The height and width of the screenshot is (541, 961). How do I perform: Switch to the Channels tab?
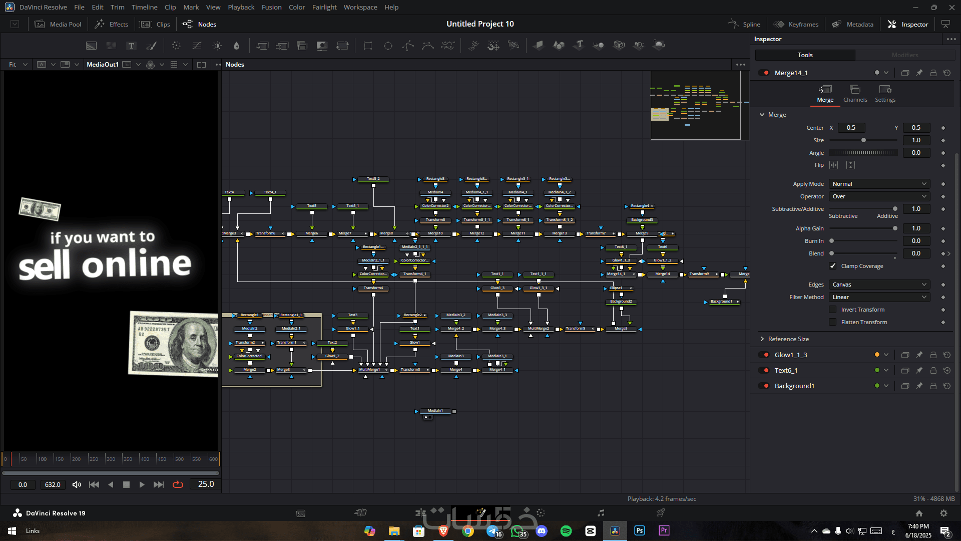[x=855, y=93]
